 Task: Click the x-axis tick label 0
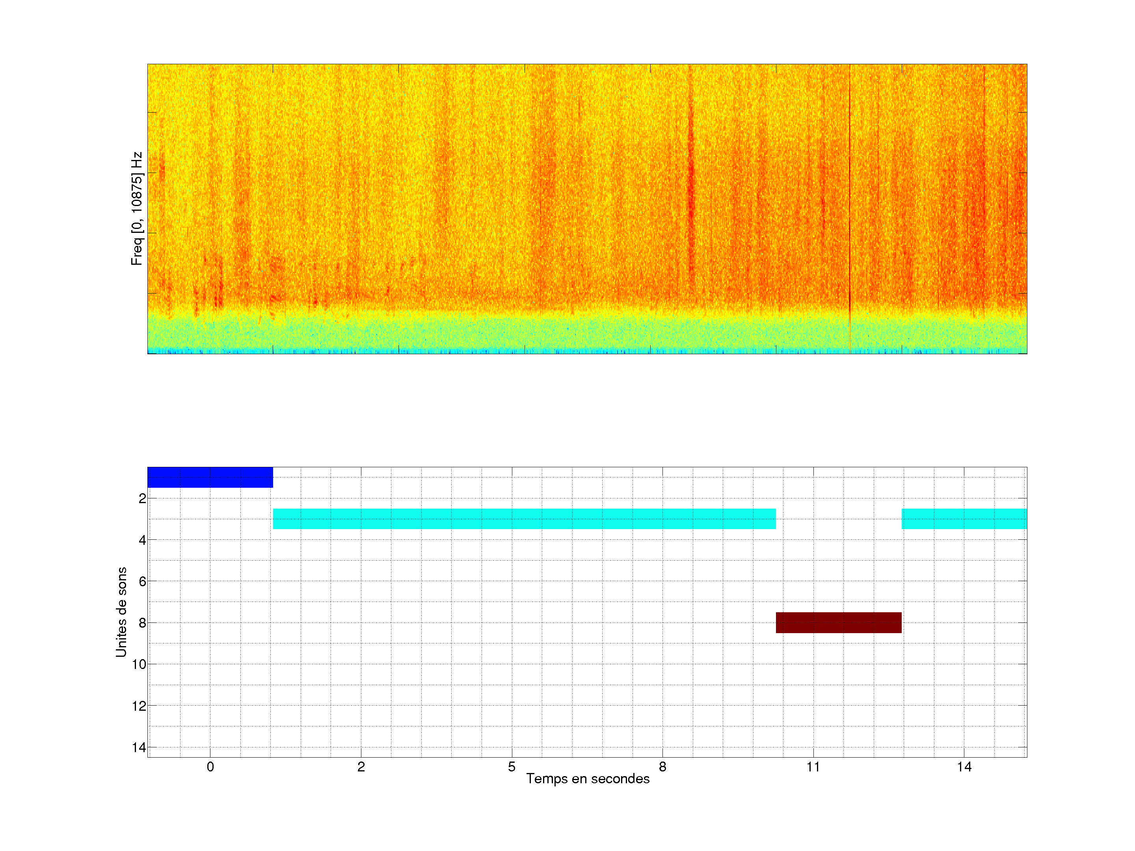(210, 767)
